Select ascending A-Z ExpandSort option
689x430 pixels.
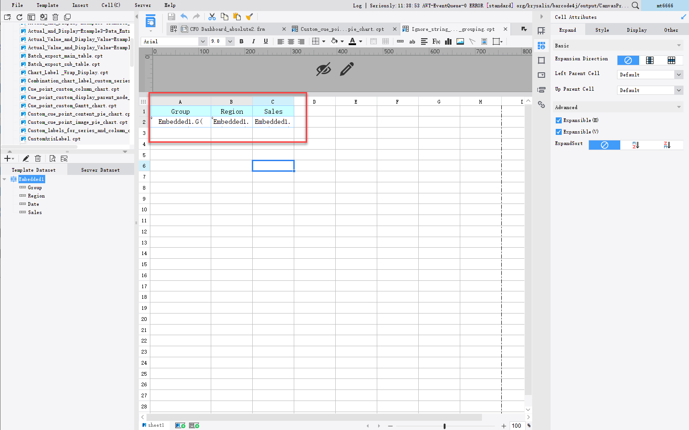point(636,145)
